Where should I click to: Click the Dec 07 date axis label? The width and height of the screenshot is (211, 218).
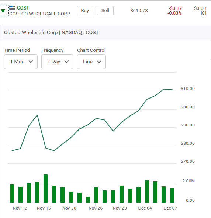point(170,208)
